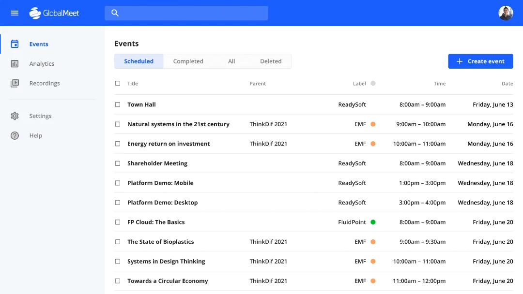Check the Platform Demo: Desktop checkbox
Image resolution: width=523 pixels, height=294 pixels.
tap(118, 203)
